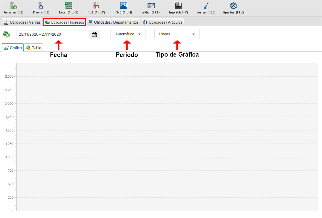Export report using PDF (Alt+P) icon

tap(96, 6)
